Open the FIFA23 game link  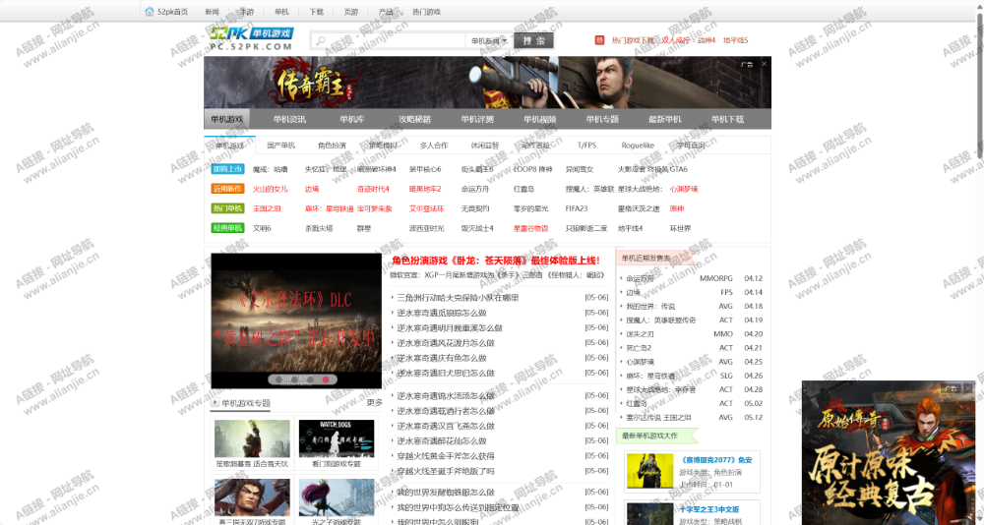pyautogui.click(x=576, y=208)
